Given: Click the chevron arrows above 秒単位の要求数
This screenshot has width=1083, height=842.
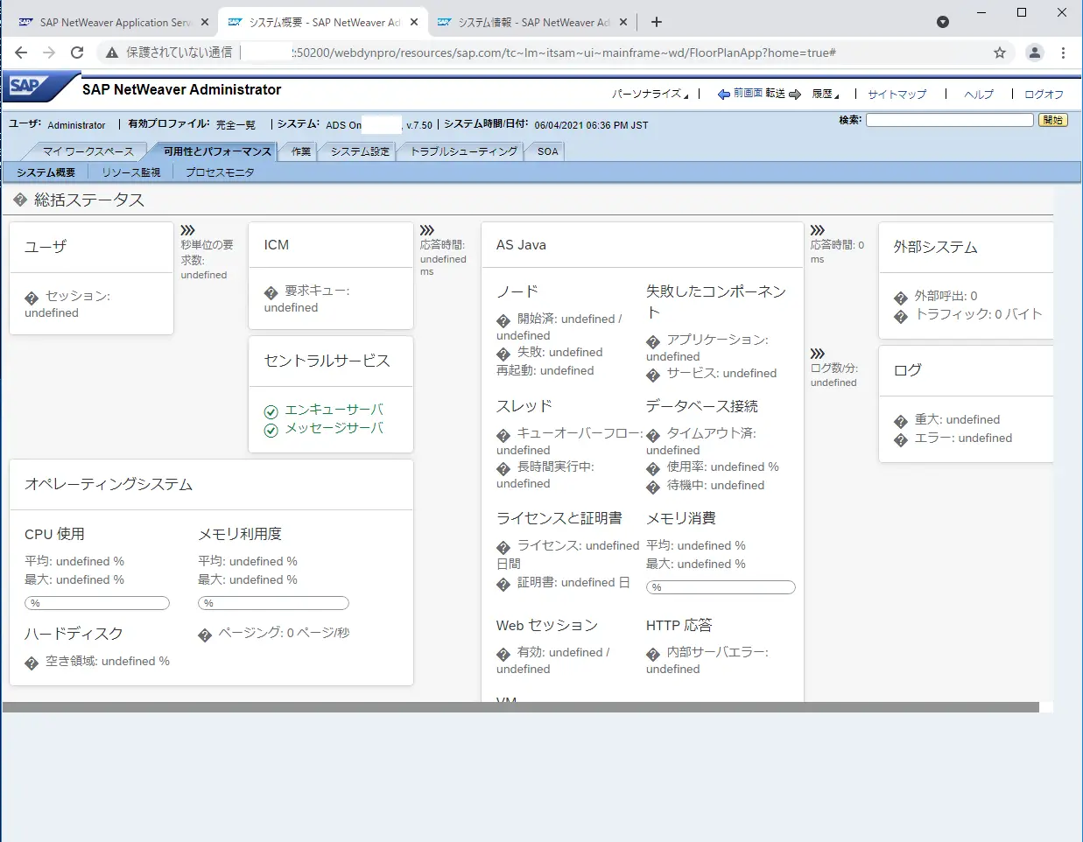Looking at the screenshot, I should tap(187, 230).
